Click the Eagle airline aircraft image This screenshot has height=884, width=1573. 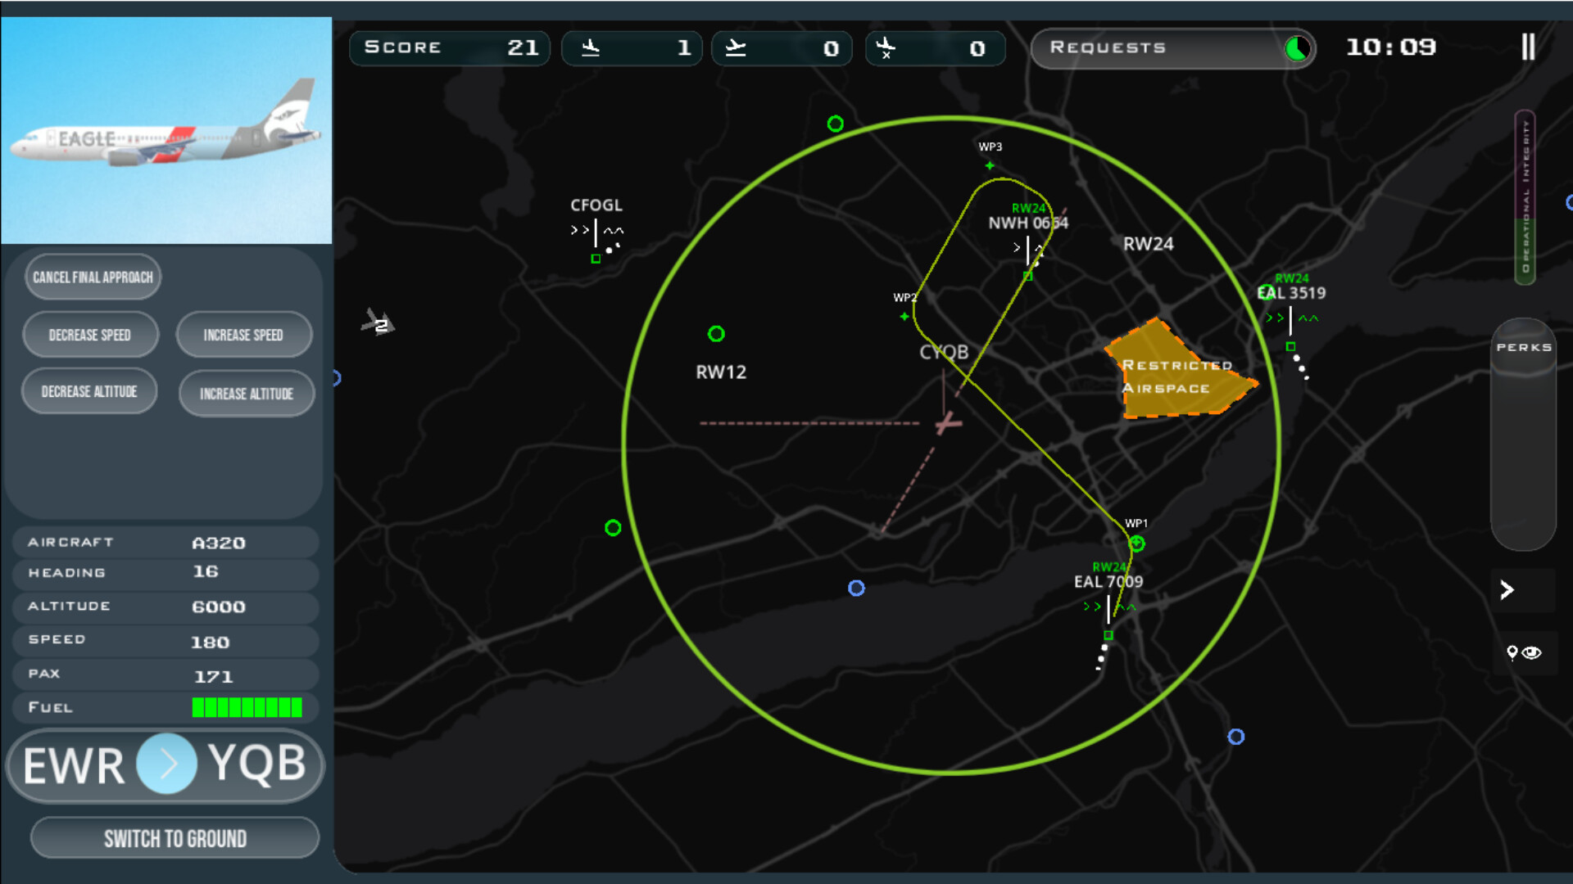pyautogui.click(x=166, y=130)
